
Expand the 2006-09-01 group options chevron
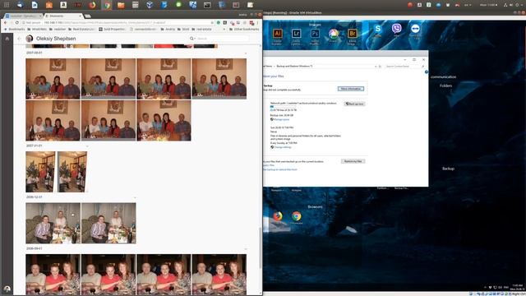pos(246,249)
